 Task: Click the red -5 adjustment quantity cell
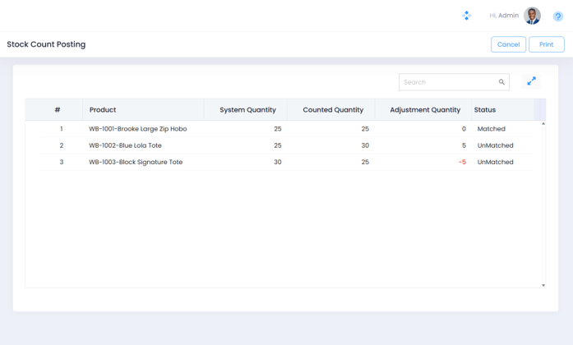462,162
